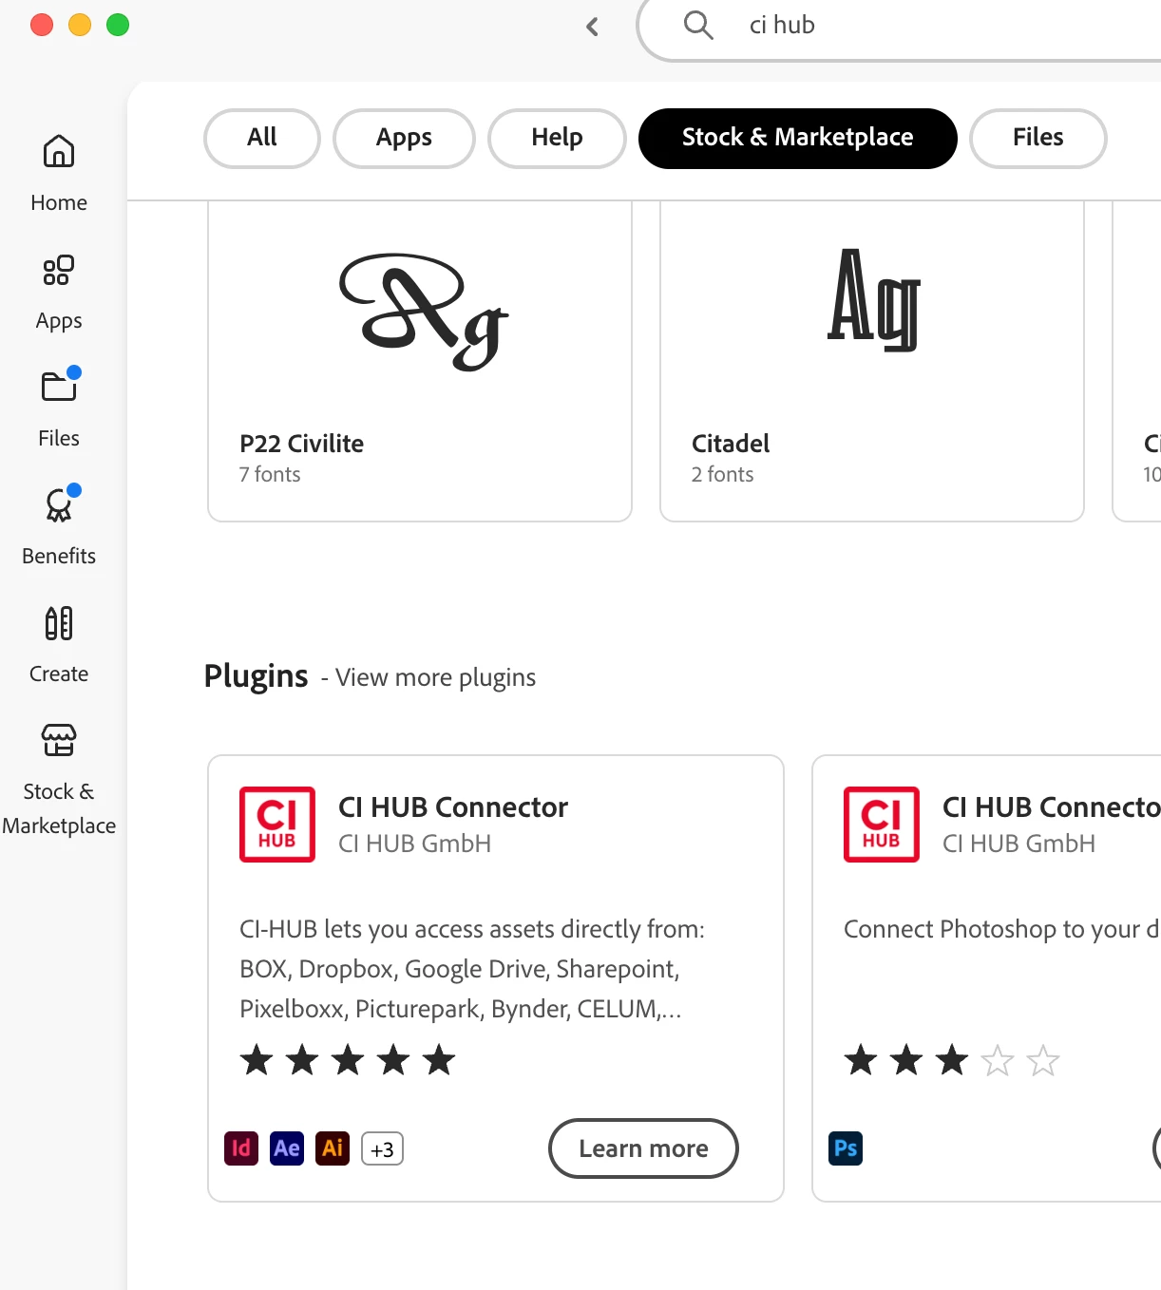Open the Benefits section in sidebar

click(x=59, y=527)
